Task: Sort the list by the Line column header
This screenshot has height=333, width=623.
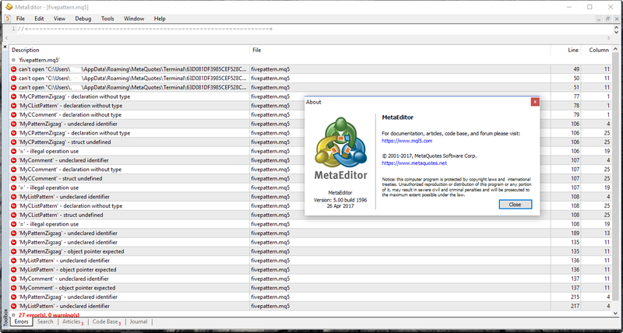Action: 565,51
